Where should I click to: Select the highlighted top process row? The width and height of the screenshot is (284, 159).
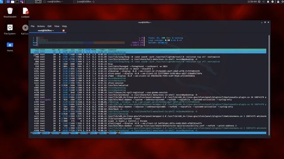point(148,52)
